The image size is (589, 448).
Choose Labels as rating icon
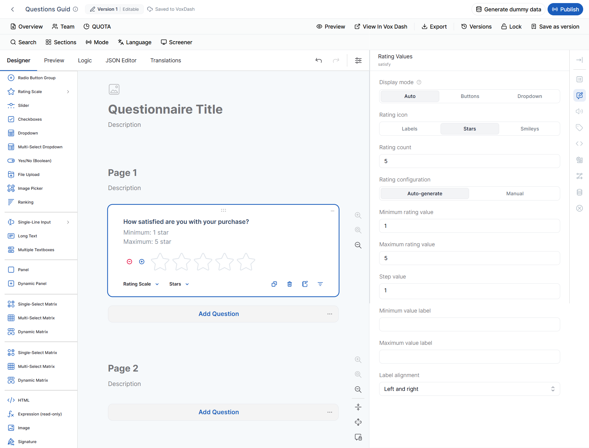click(x=410, y=129)
